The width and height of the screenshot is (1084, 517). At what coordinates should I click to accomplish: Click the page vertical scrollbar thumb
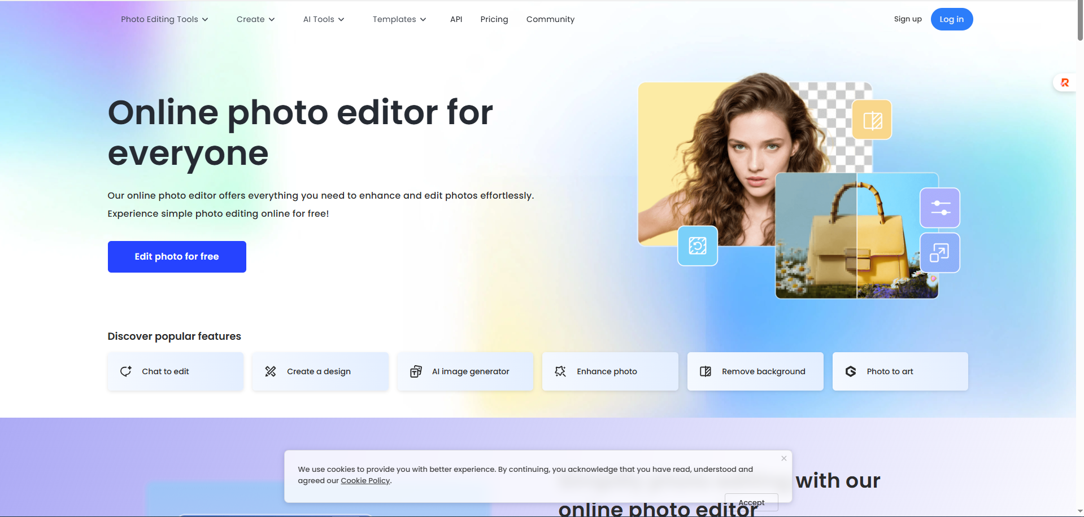coord(1080,20)
